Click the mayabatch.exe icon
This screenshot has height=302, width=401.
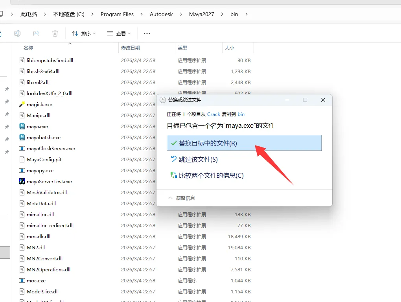click(22, 137)
